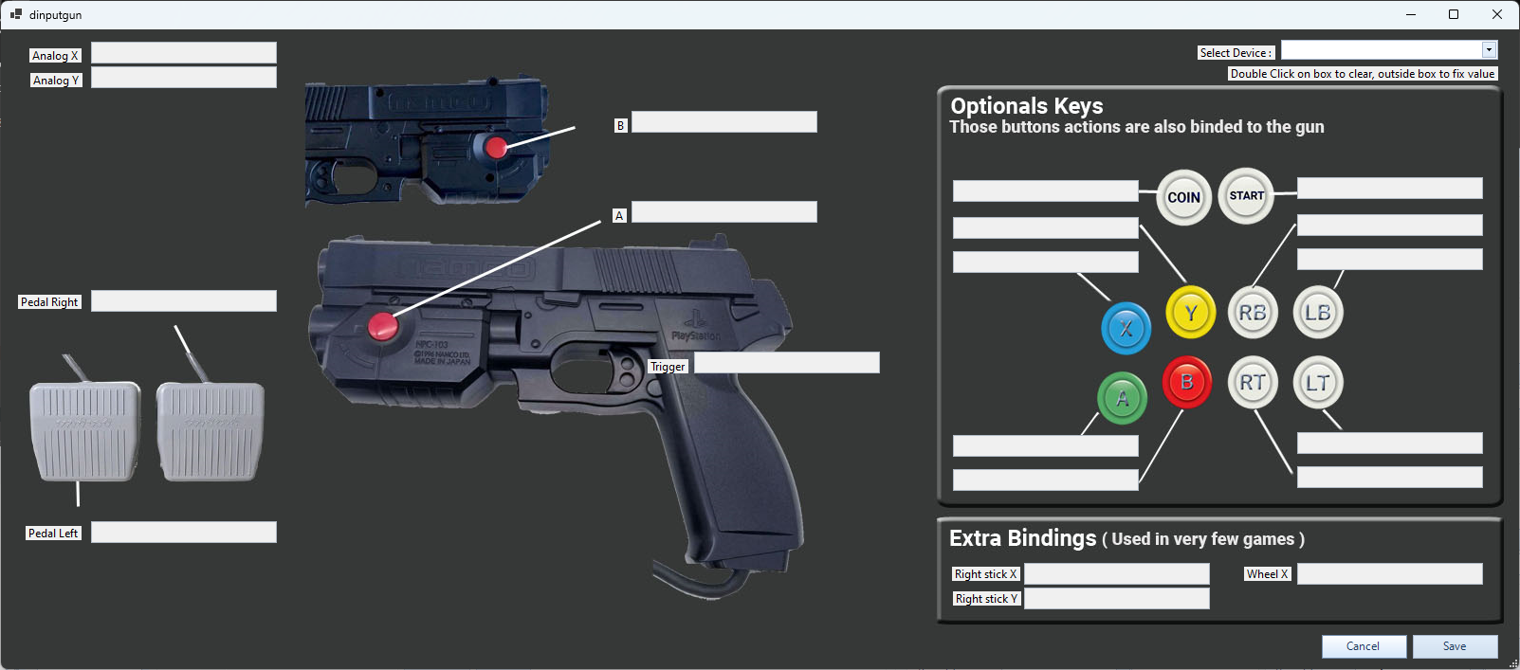Click the Trigger binding field
This screenshot has width=1520, height=670.
click(x=787, y=363)
